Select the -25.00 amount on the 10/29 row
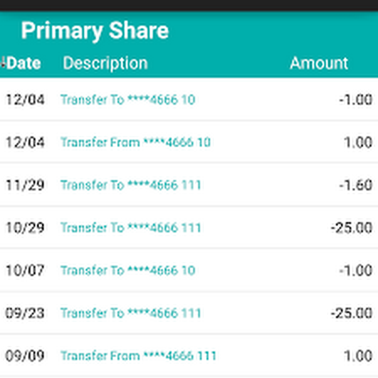 click(x=351, y=228)
